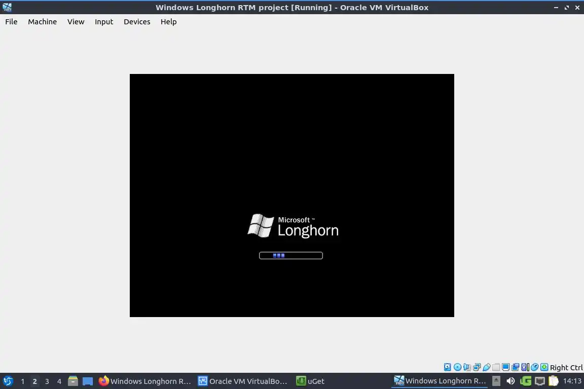The width and height of the screenshot is (584, 389).
Task: Click the keyboard capture green arrow icon
Action: 544,367
